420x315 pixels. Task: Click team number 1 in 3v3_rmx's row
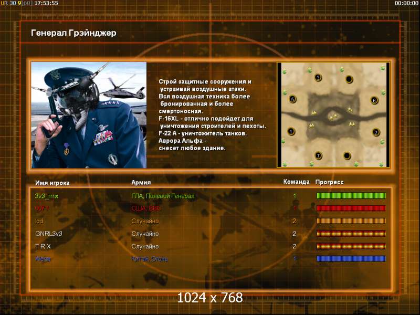pos(295,196)
